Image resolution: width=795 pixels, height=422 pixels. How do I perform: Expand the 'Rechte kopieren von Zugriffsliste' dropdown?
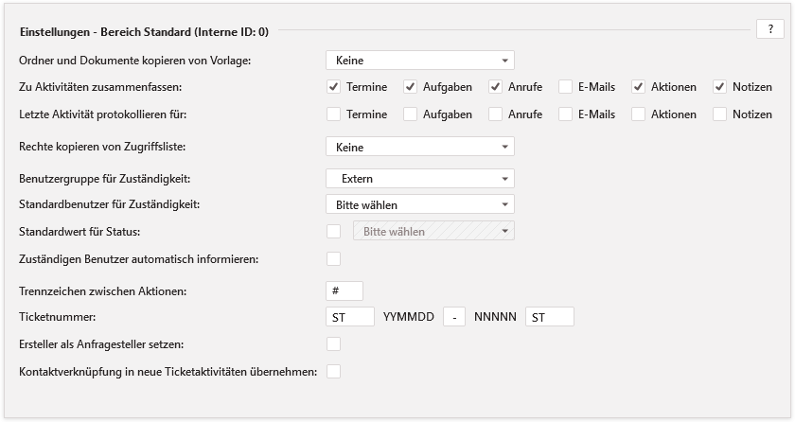[419, 147]
